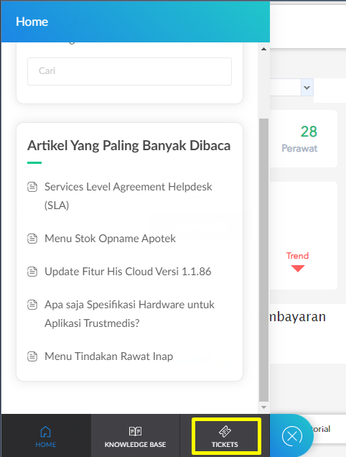Viewport: 346px width, 457px height.
Task: Open Services Level Agreement Helpdesk (SLA) article
Action: [x=128, y=196]
